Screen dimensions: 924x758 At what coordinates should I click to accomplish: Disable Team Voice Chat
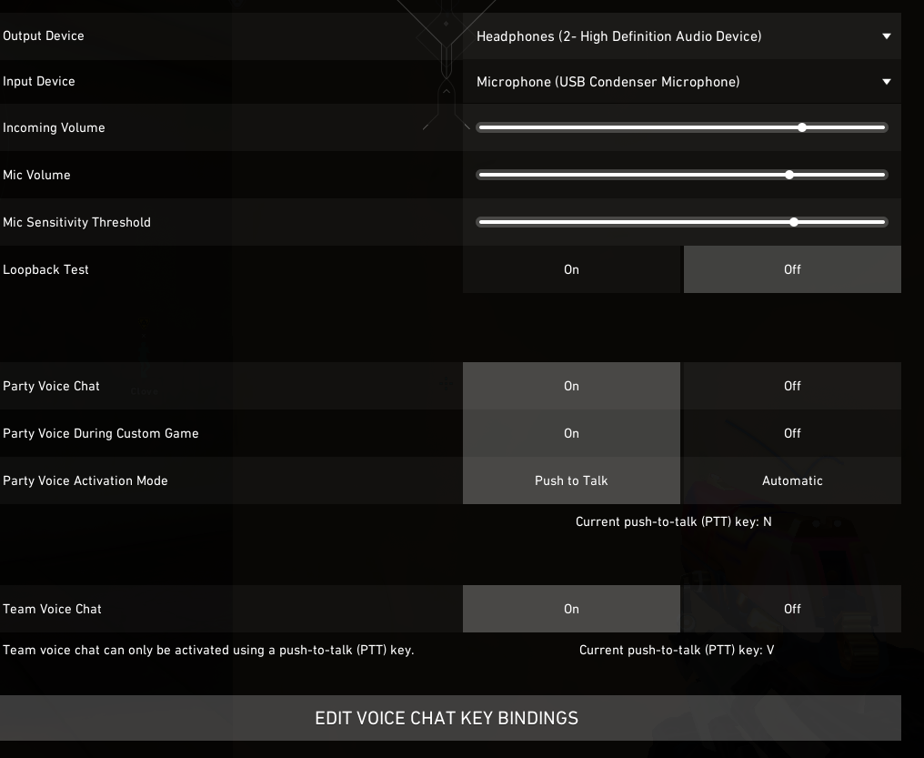pyautogui.click(x=792, y=609)
